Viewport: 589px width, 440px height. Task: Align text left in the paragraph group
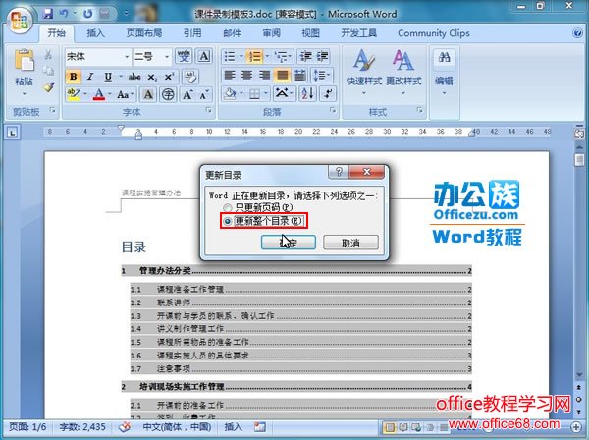click(x=230, y=76)
